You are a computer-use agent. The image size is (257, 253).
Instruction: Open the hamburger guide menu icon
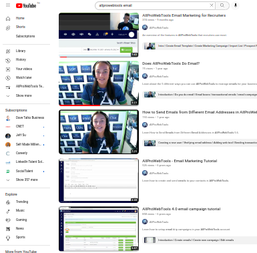(x=8, y=5)
